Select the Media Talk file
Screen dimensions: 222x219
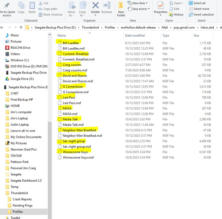pos(70,119)
